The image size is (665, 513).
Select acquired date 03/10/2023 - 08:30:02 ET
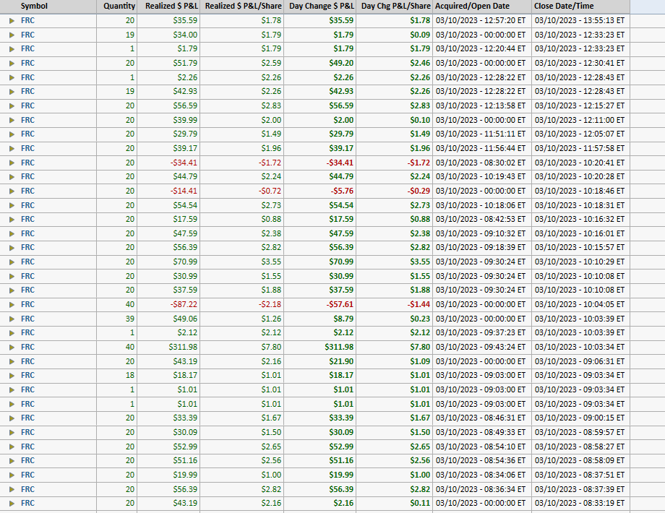click(482, 163)
